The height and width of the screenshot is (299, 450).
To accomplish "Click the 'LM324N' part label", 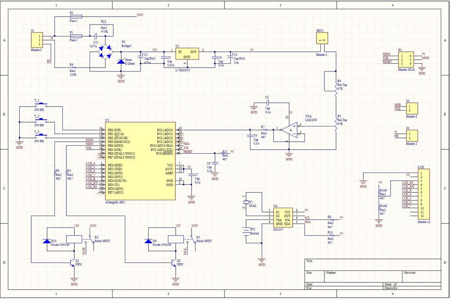I will pyautogui.click(x=311, y=120).
